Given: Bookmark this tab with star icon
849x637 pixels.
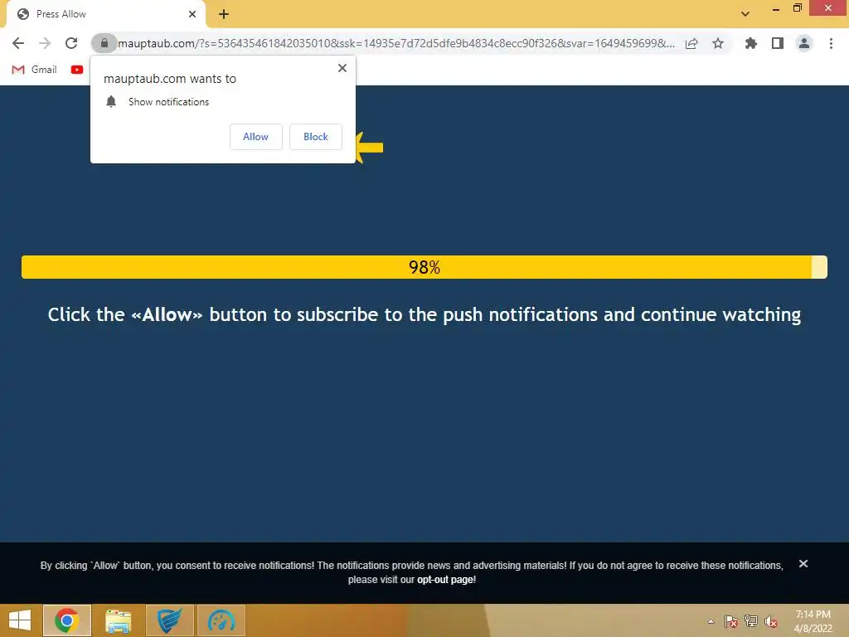Looking at the screenshot, I should [718, 43].
